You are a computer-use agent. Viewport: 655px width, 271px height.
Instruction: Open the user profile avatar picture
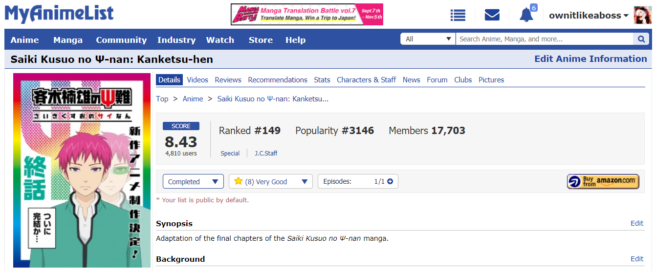pos(642,15)
